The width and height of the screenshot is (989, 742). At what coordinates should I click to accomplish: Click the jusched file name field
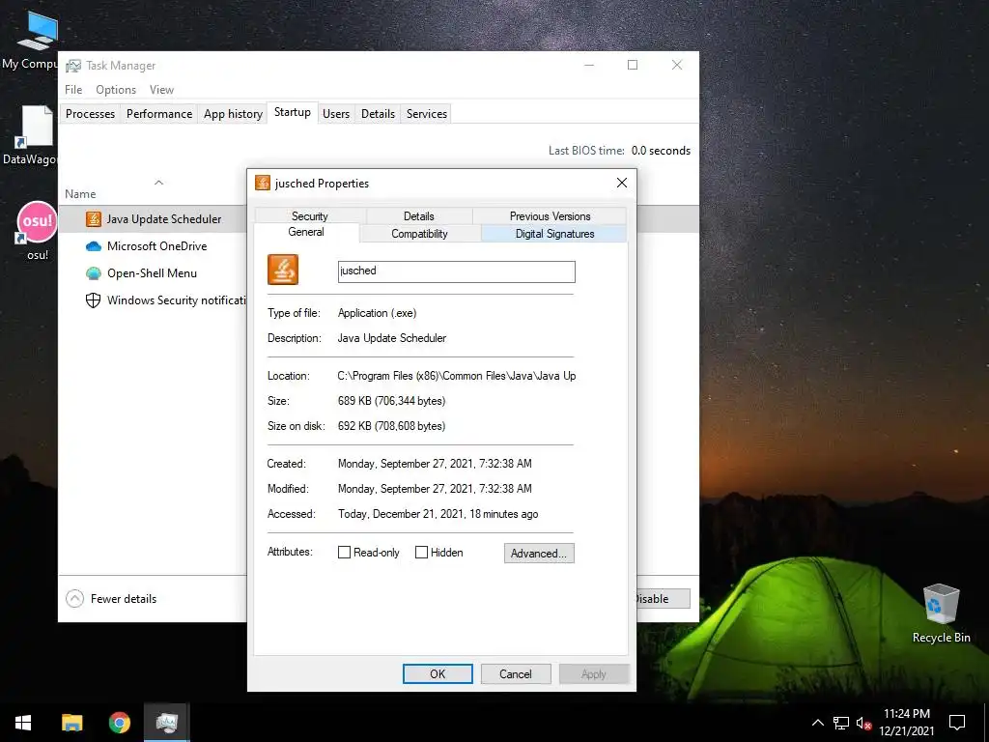point(457,271)
